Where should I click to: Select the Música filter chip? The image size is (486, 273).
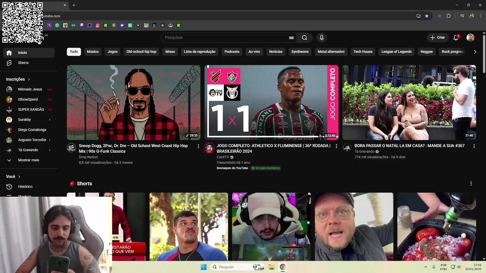(x=93, y=52)
